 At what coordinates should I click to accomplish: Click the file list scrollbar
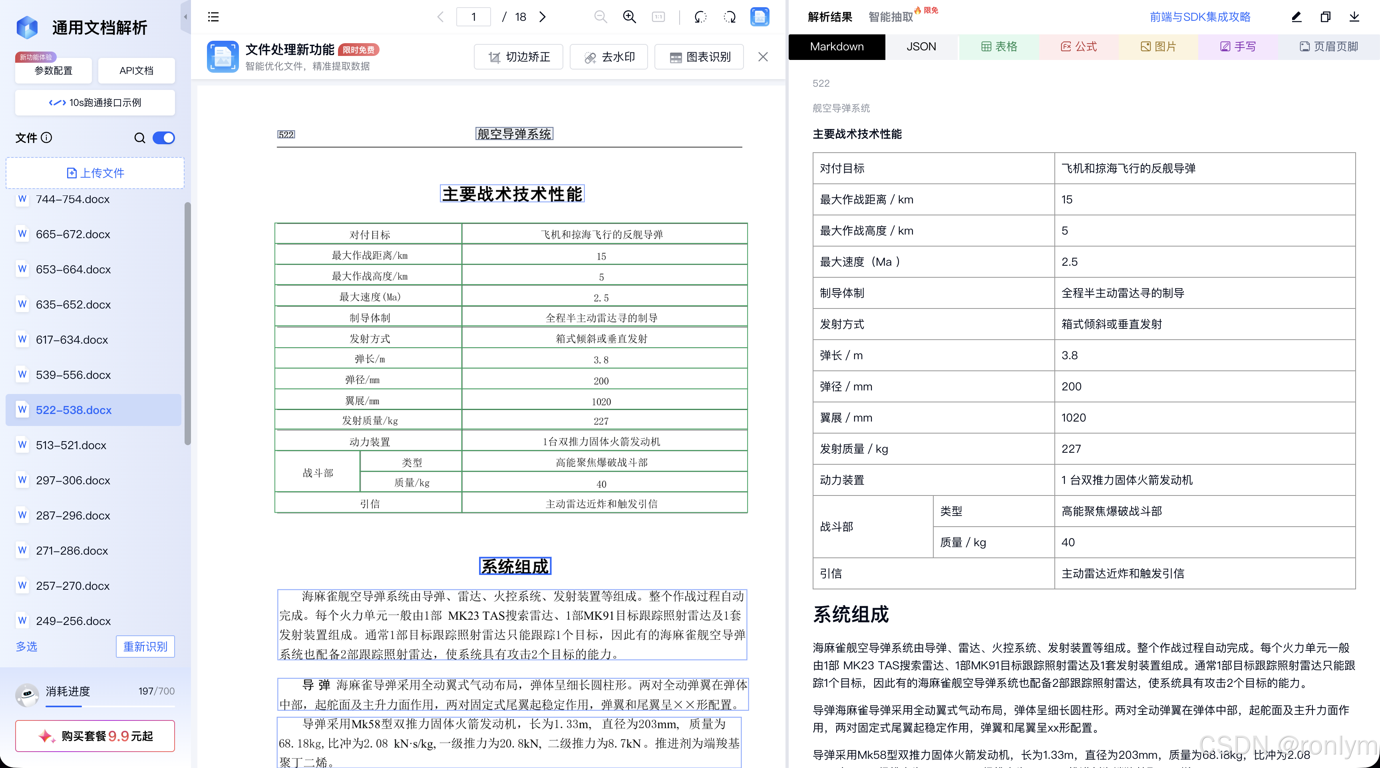point(187,324)
